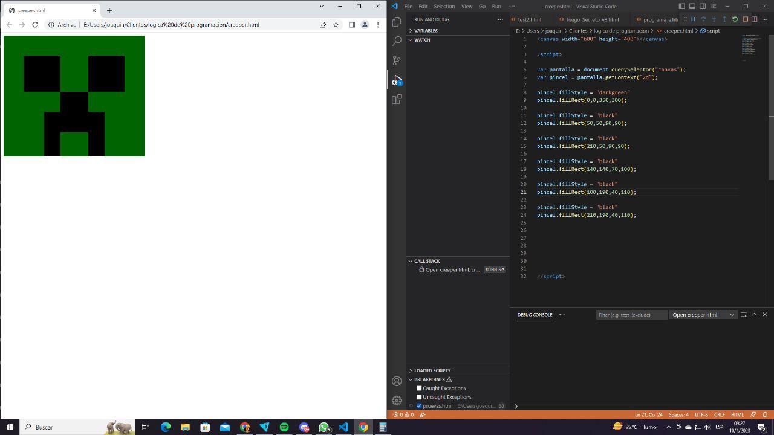The width and height of the screenshot is (774, 435).
Task: Open the Search view in VS Code
Action: coord(397,41)
